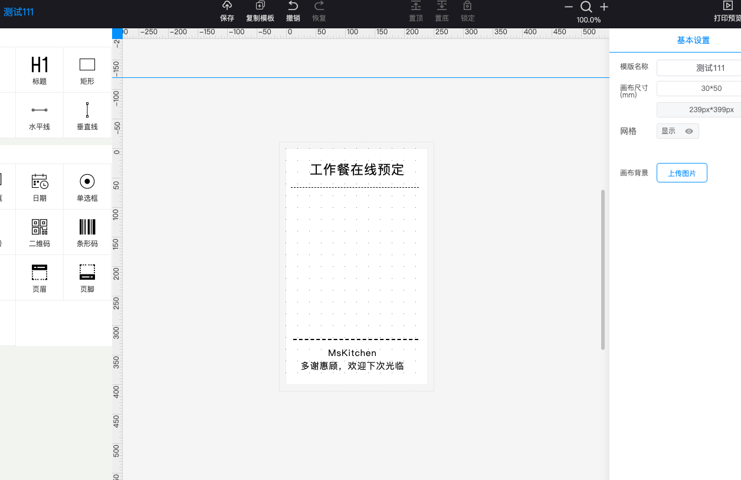This screenshot has height=480, width=741.
Task: Toggle grid visibility with 显示 eye button
Action: tap(677, 131)
